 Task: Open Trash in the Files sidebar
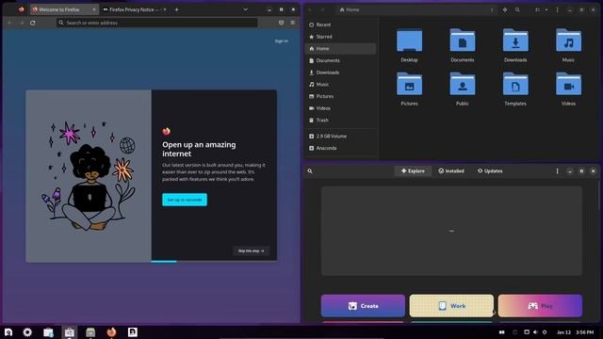(341, 120)
